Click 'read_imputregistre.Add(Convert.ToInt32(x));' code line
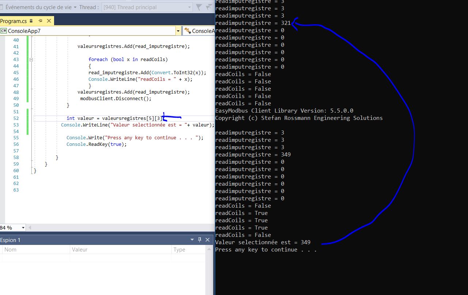Viewport: 468px width, 295px height. [x=147, y=72]
